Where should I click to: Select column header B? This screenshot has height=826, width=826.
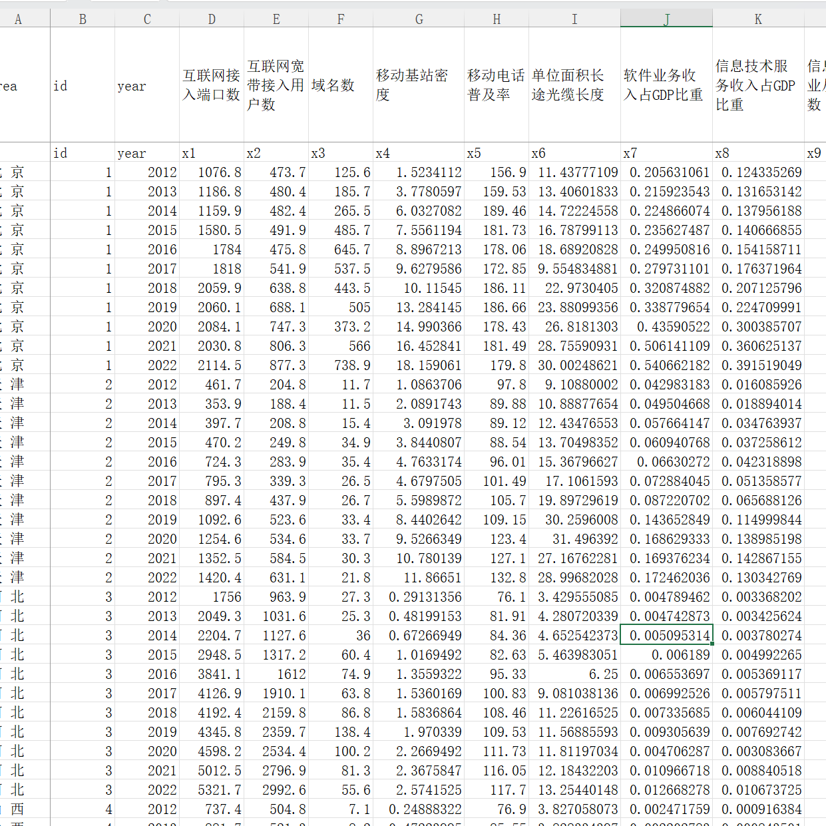(x=83, y=19)
